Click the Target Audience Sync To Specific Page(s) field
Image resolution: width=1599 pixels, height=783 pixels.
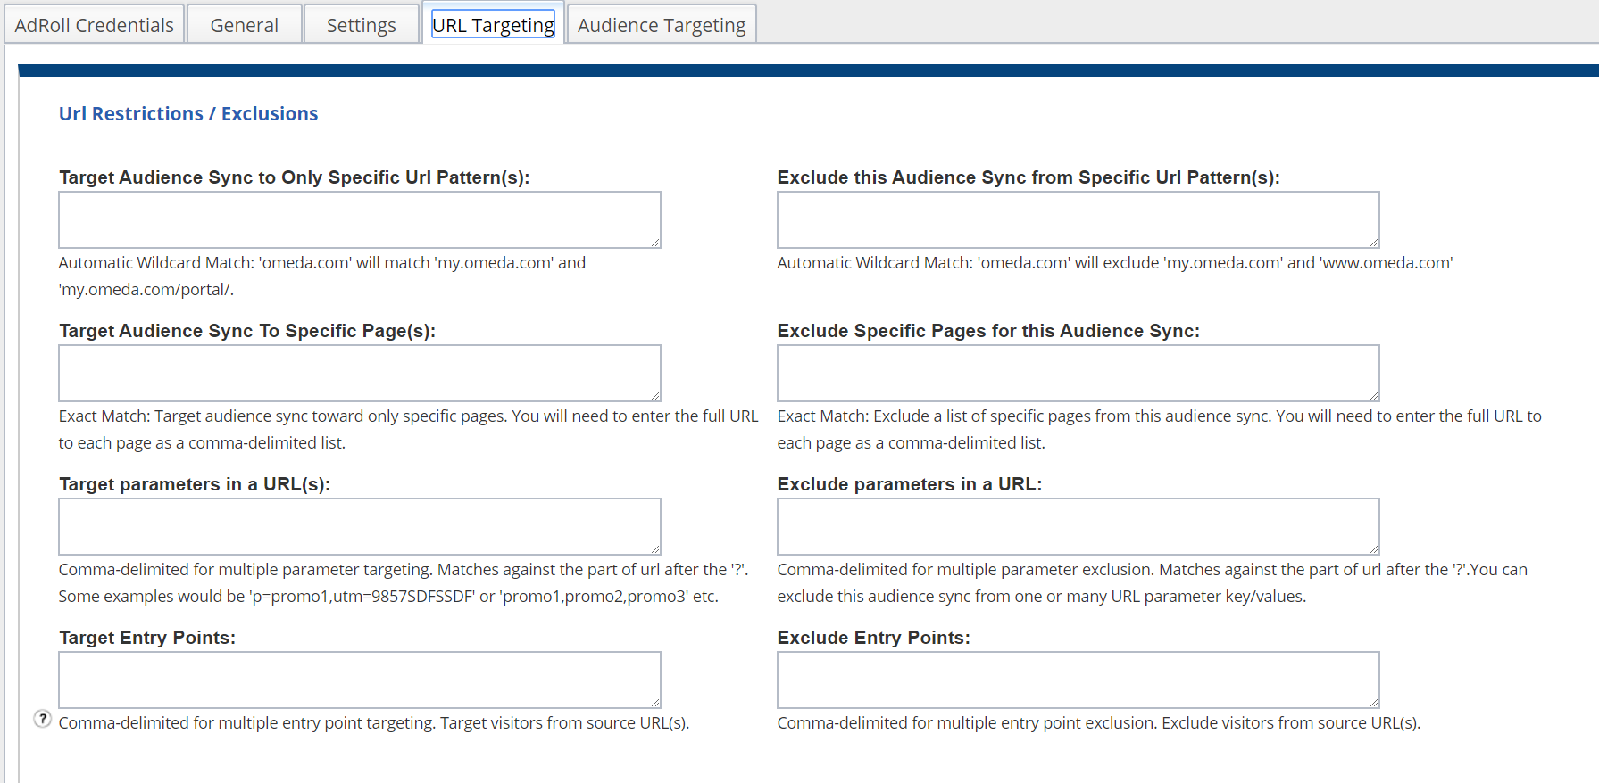(x=360, y=373)
